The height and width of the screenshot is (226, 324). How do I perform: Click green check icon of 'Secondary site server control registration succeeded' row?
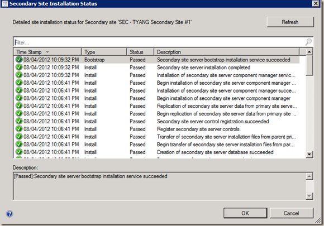coord(19,121)
